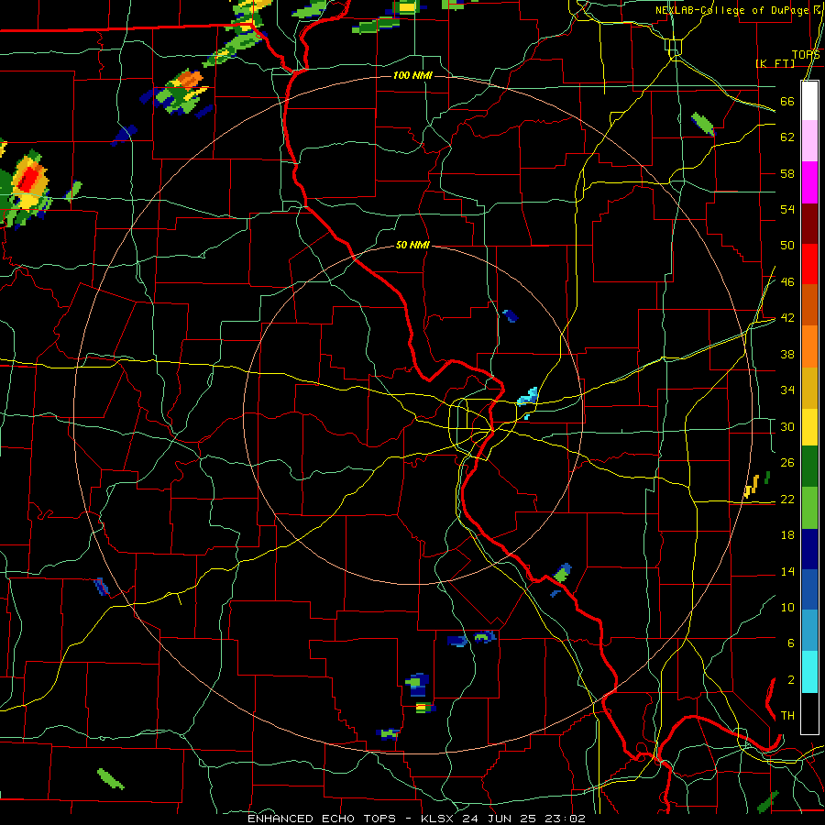Select the cyan legend swatch near 2
The image size is (825, 825).
point(809,672)
